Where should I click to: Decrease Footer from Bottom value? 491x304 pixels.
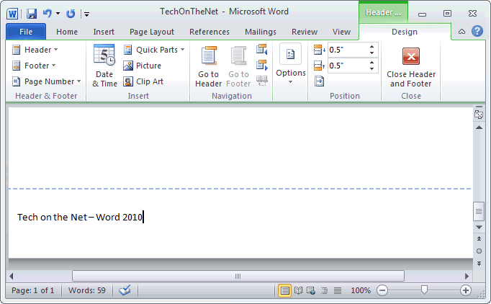(x=371, y=69)
